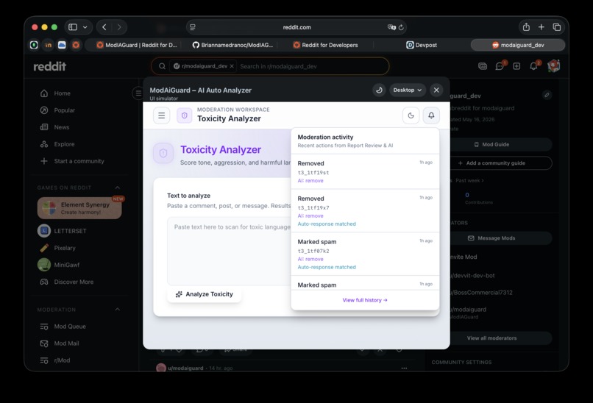Select the Removed t3_1tf19st activity entry
Image resolution: width=593 pixels, height=403 pixels.
coord(365,171)
